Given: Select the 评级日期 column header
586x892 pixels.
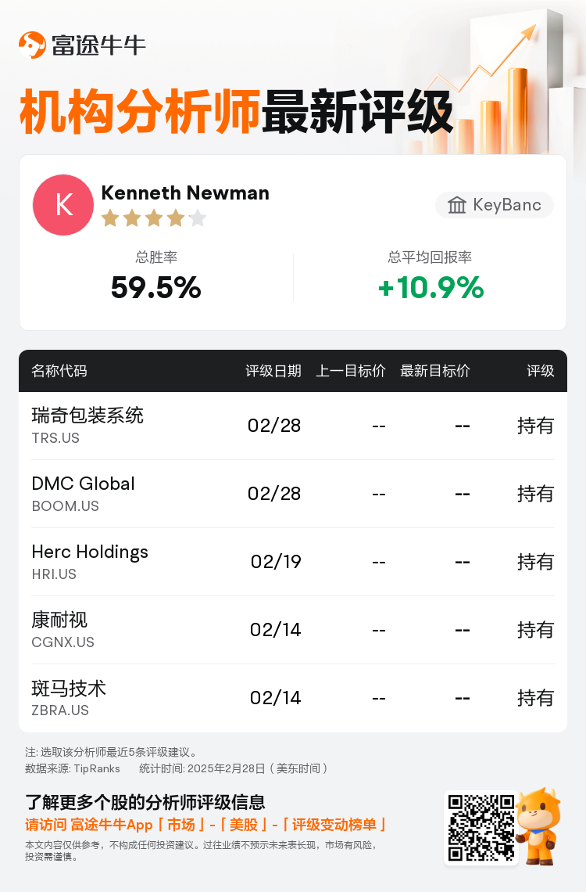Looking at the screenshot, I should coord(273,371).
